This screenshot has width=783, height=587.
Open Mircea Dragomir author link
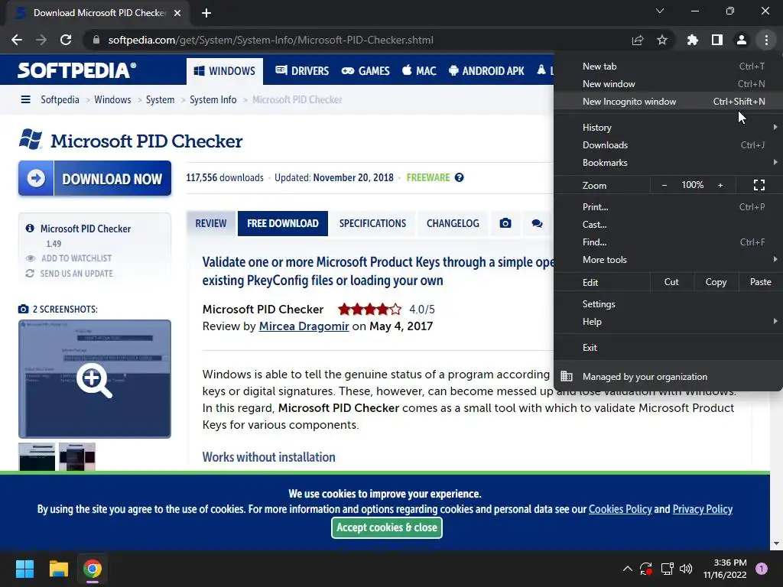pyautogui.click(x=304, y=326)
